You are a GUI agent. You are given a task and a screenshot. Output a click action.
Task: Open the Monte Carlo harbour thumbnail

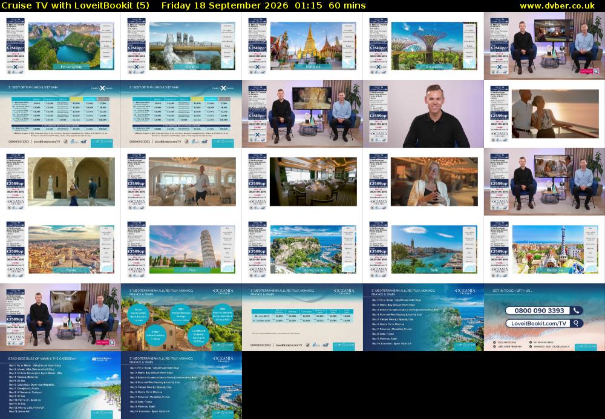point(302,249)
